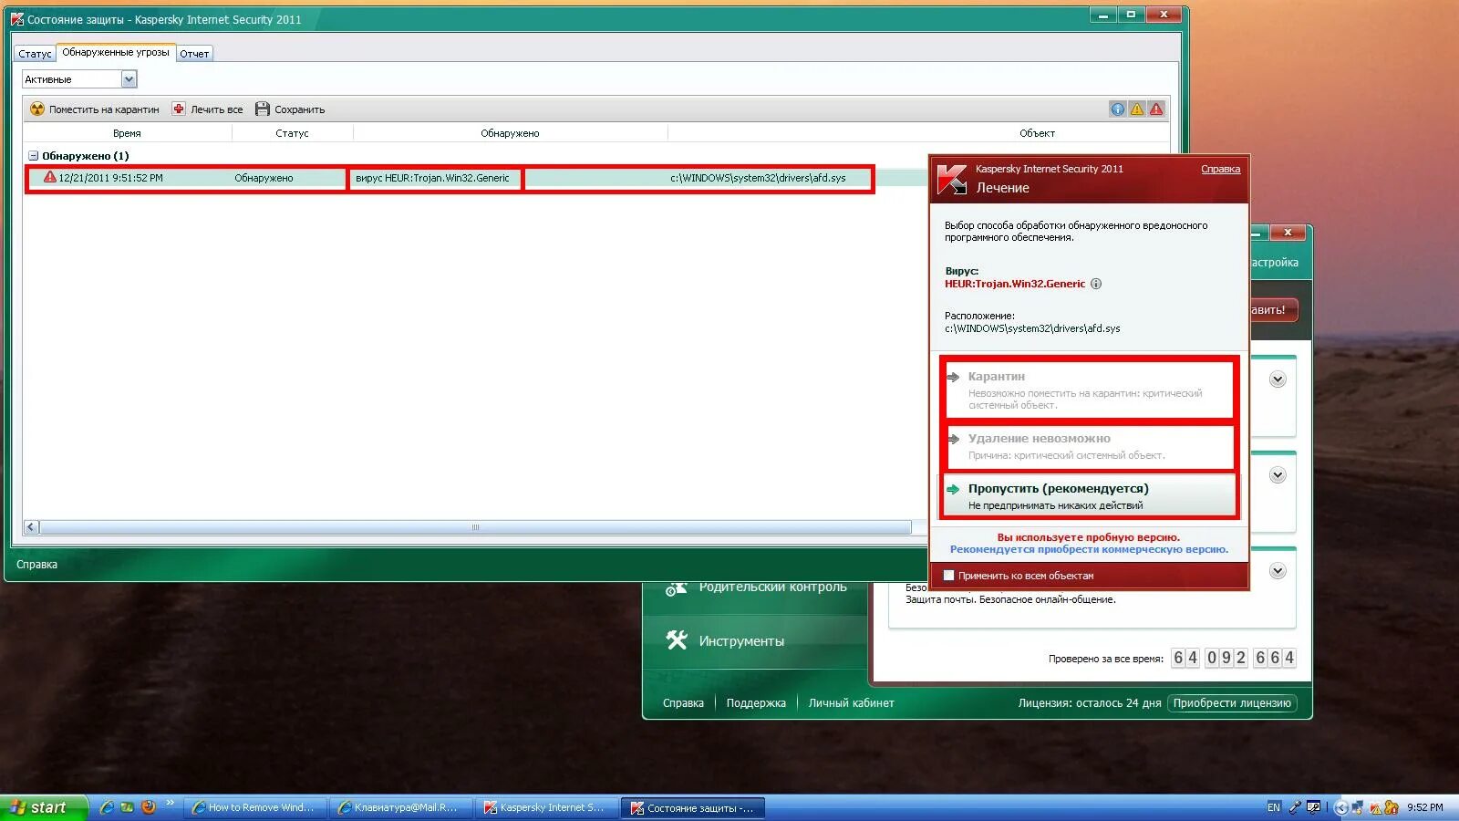
Task: Switch to Kaspersky Internet S... taskbar window
Action: [547, 807]
